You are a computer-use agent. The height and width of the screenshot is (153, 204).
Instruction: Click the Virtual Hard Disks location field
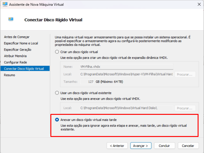pos(126,108)
